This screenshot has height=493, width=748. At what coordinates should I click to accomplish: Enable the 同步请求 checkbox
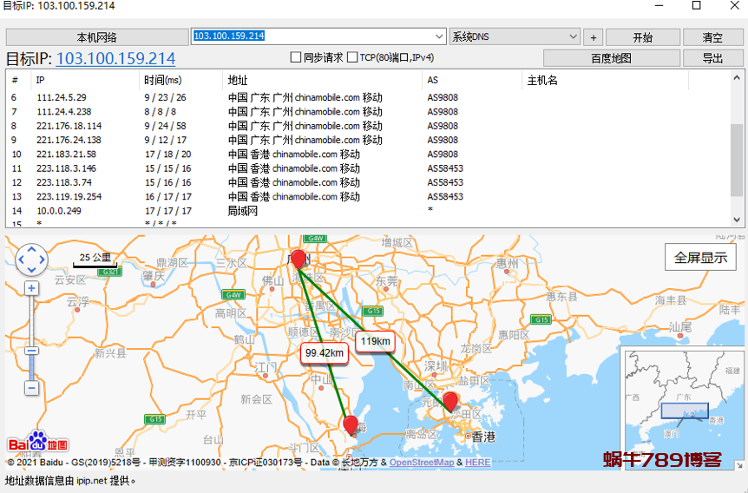coord(296,58)
